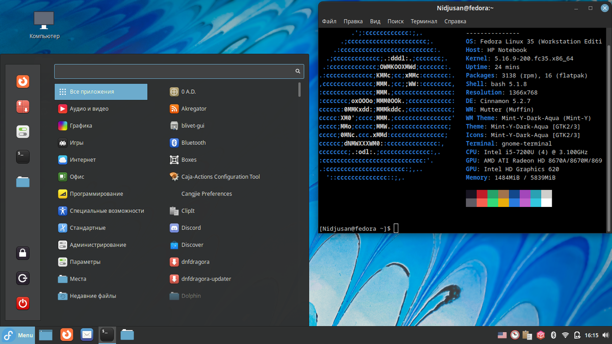The image size is (612, 344).
Task: Open the Wi-Fi network tray icon
Action: pos(565,335)
